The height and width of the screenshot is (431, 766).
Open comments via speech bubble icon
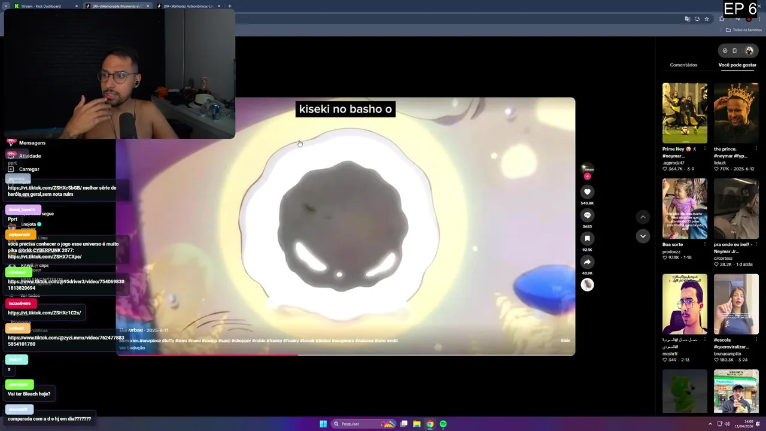point(587,215)
